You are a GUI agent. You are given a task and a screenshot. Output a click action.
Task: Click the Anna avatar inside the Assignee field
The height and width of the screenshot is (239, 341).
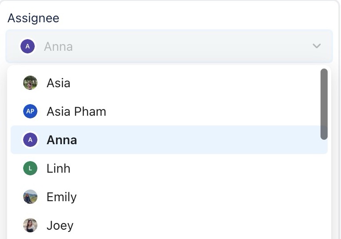(x=28, y=46)
